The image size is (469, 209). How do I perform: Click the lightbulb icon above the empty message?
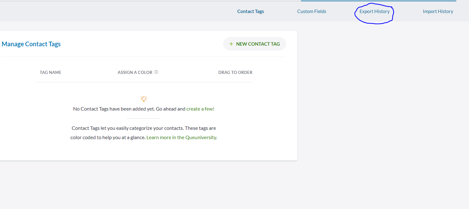143,99
